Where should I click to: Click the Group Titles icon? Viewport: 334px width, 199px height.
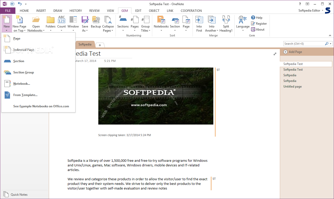click(145, 20)
